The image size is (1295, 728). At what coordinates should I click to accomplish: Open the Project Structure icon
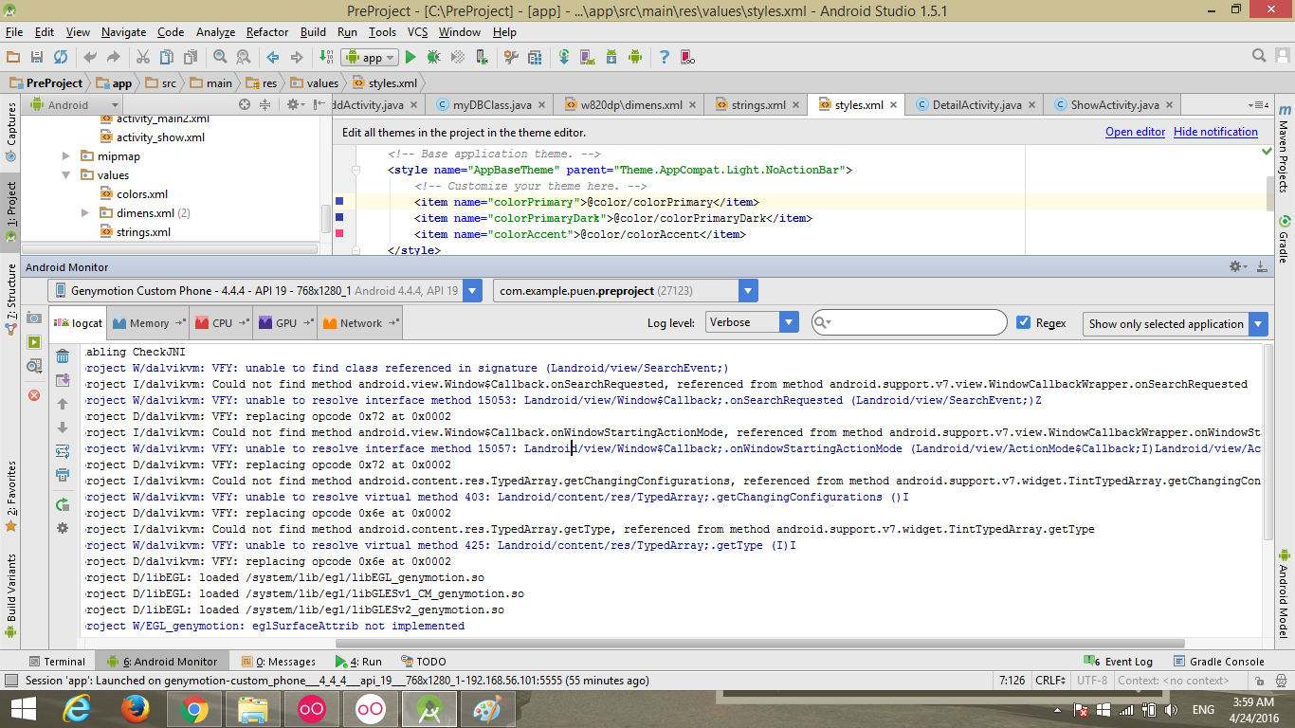pos(534,57)
